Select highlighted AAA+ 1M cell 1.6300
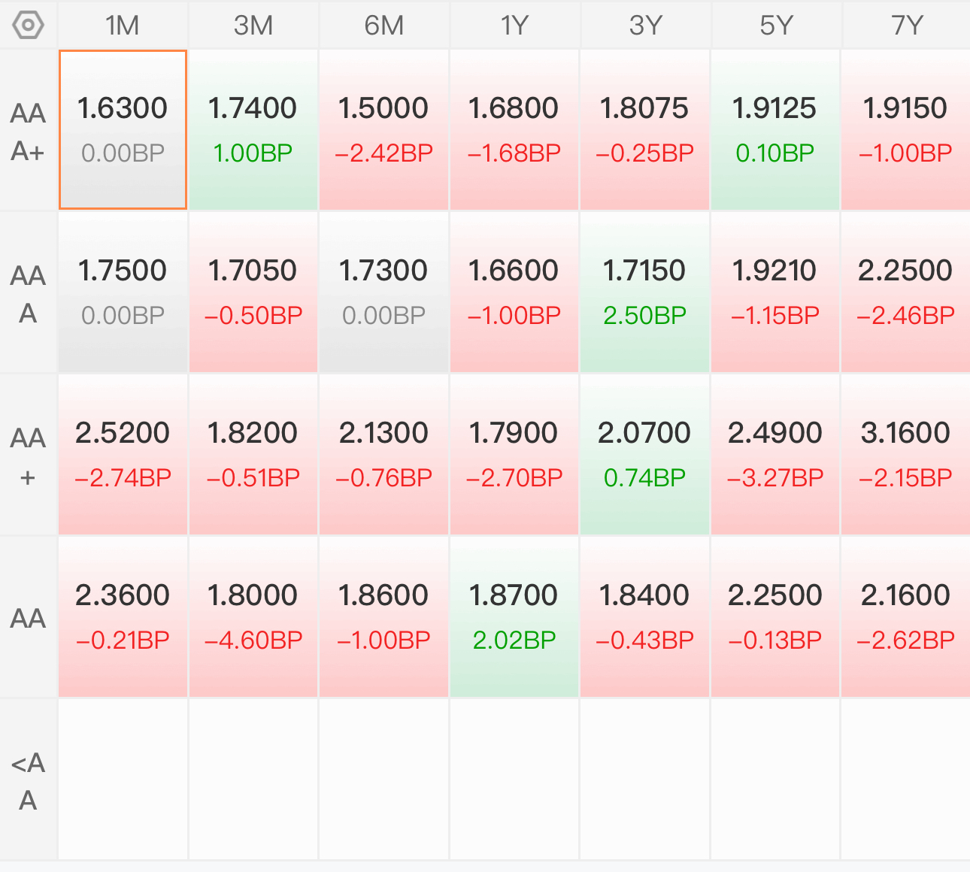This screenshot has width=970, height=872. point(123,130)
